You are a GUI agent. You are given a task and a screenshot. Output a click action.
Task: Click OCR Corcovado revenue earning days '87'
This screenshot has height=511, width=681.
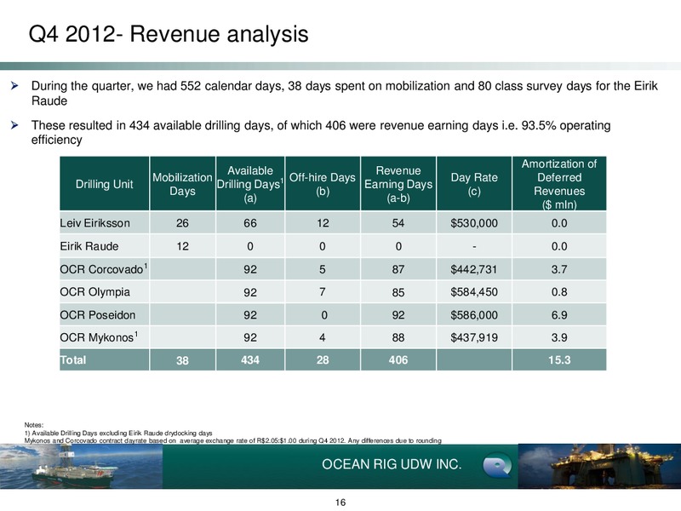(x=398, y=269)
